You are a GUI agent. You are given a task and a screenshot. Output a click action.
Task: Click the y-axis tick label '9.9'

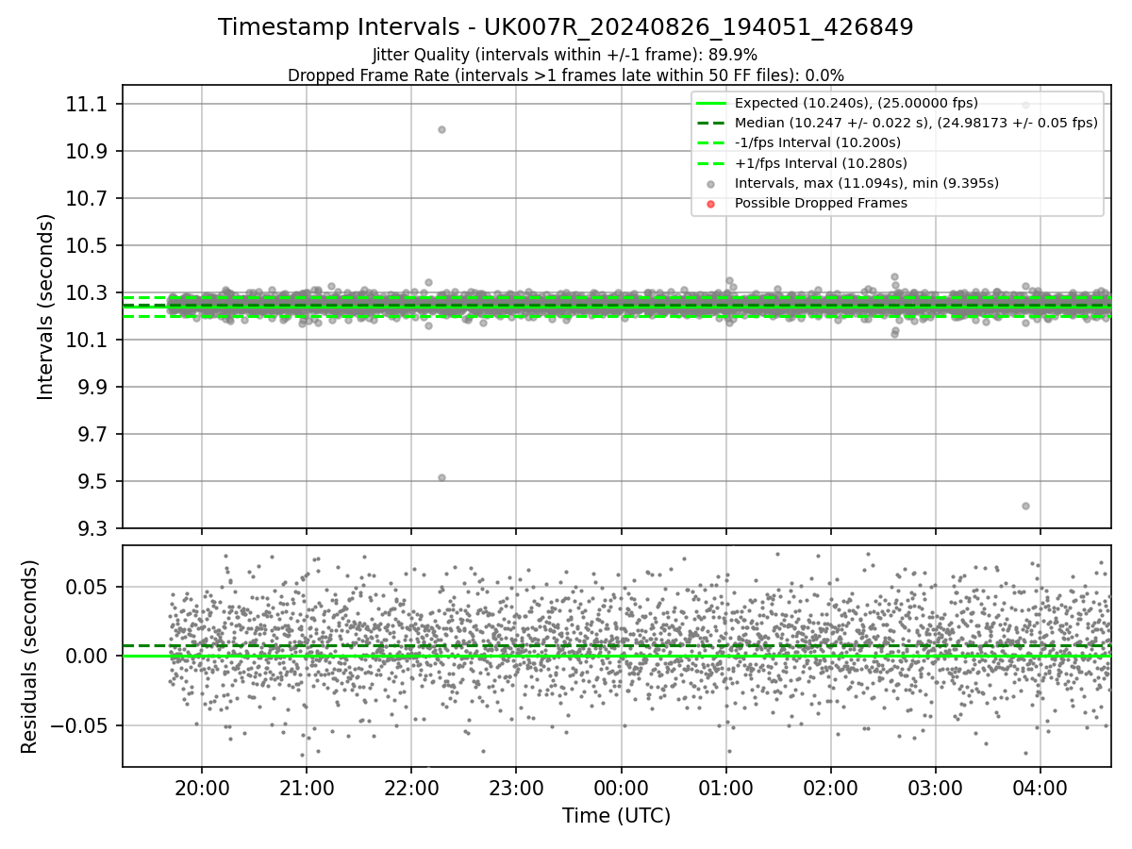point(91,387)
